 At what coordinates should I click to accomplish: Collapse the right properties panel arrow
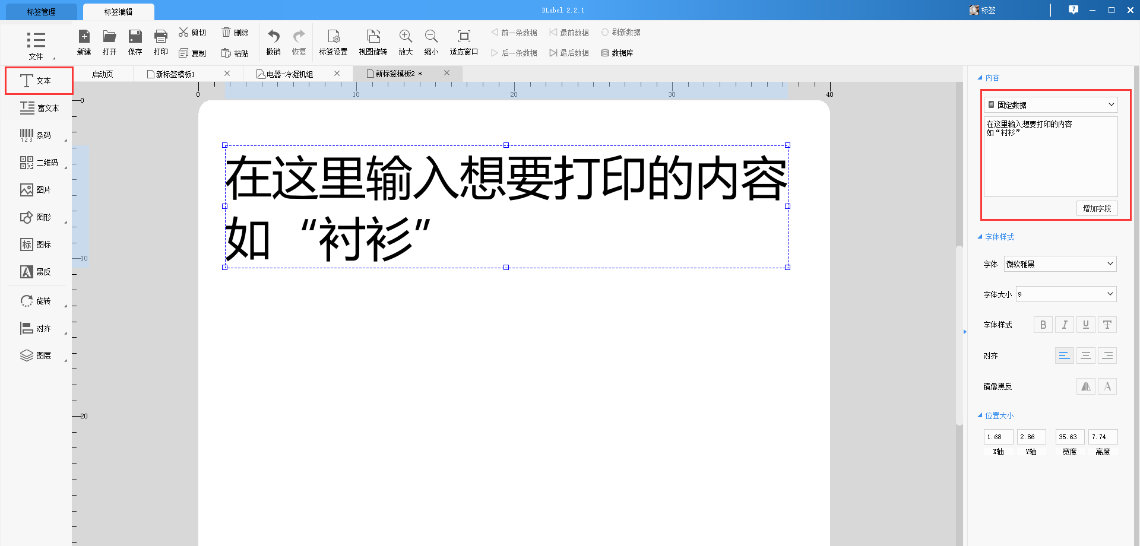[965, 332]
